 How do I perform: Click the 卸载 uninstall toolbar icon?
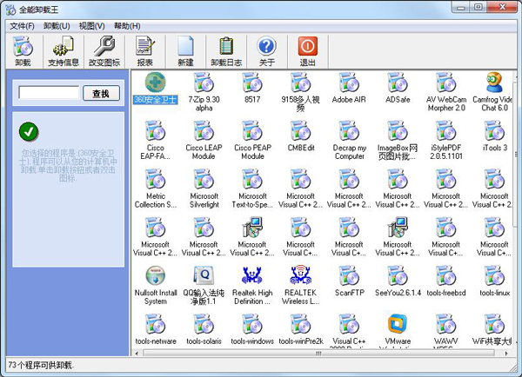tap(23, 50)
